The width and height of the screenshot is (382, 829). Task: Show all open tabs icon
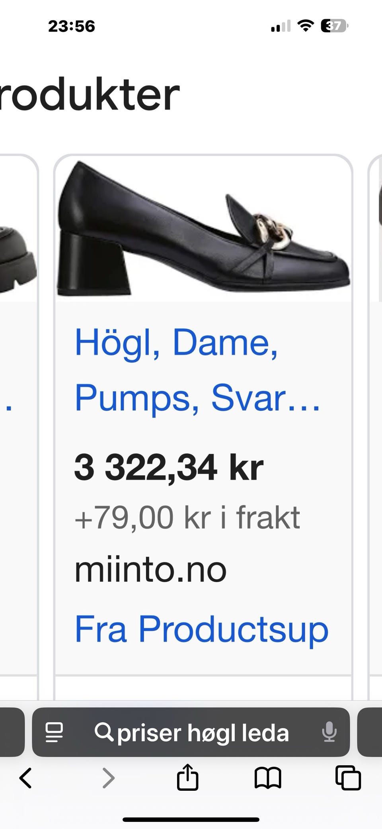coord(348,778)
